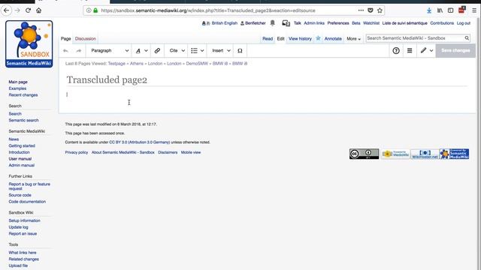Click the Save changes button

pos(455,50)
